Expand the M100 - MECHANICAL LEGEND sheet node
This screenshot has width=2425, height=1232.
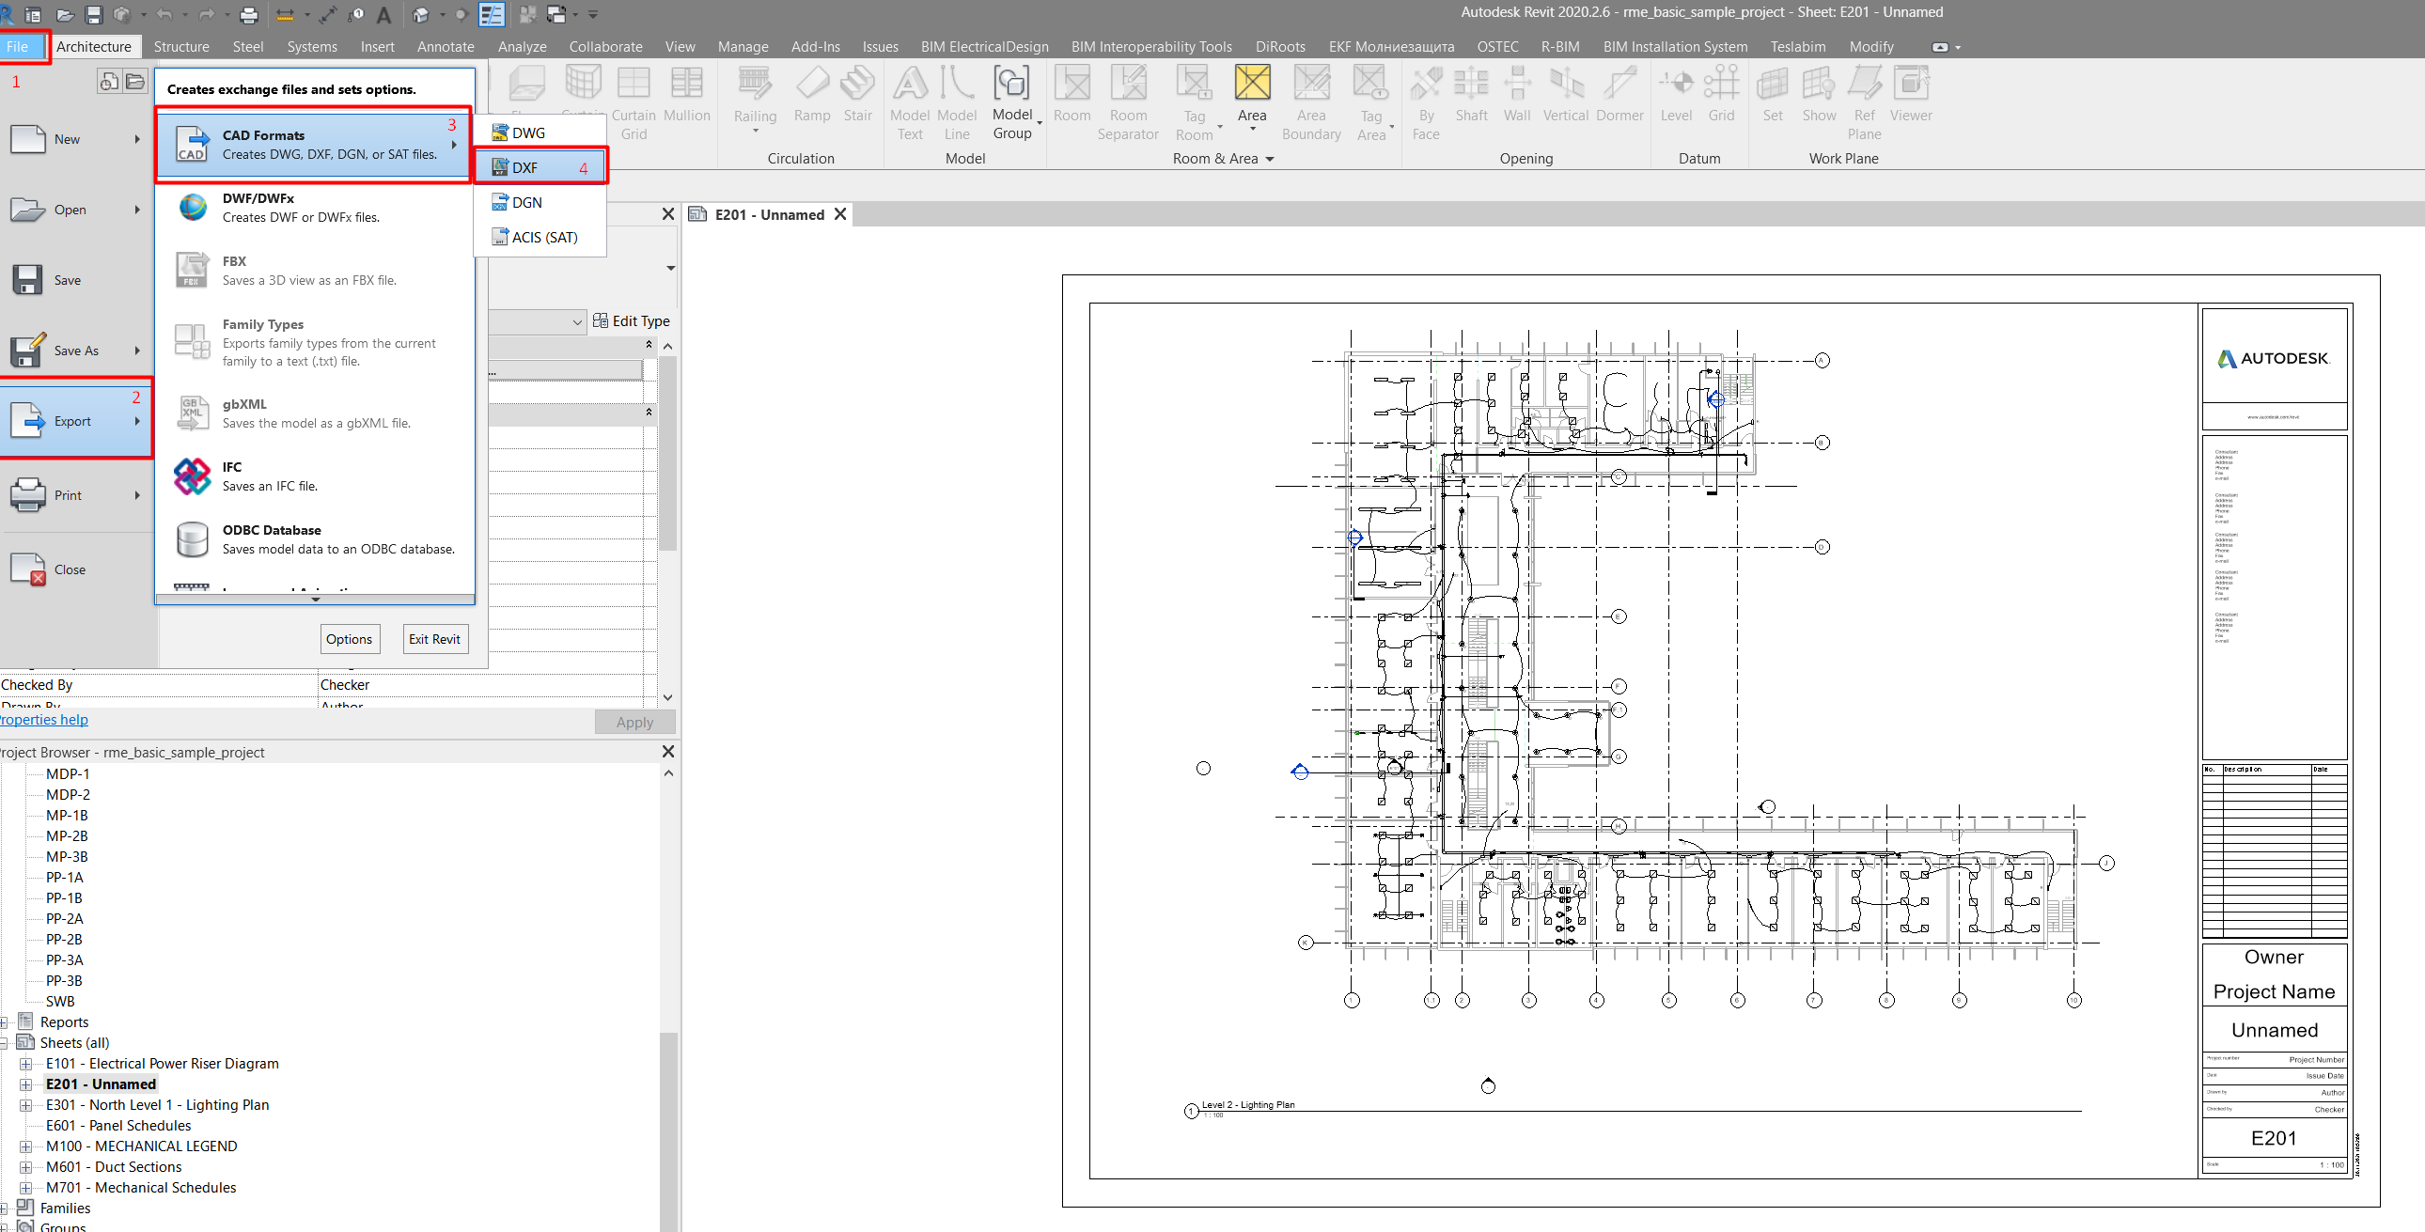[26, 1146]
